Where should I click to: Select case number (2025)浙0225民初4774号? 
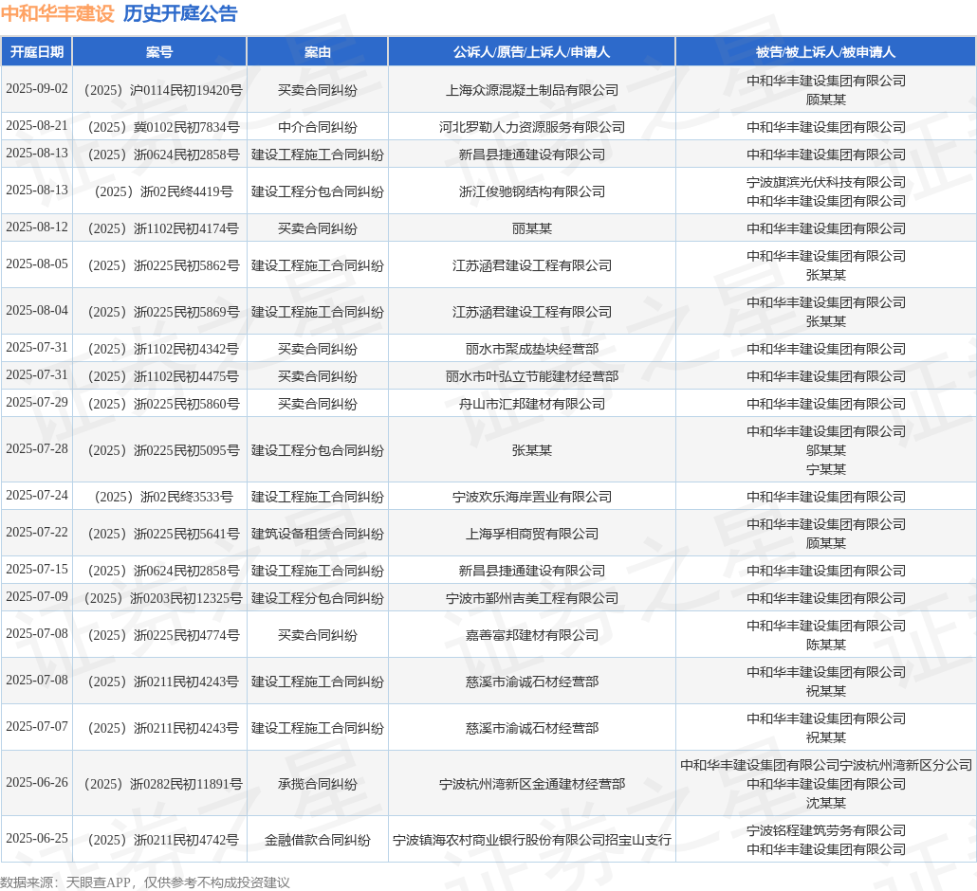pos(162,636)
